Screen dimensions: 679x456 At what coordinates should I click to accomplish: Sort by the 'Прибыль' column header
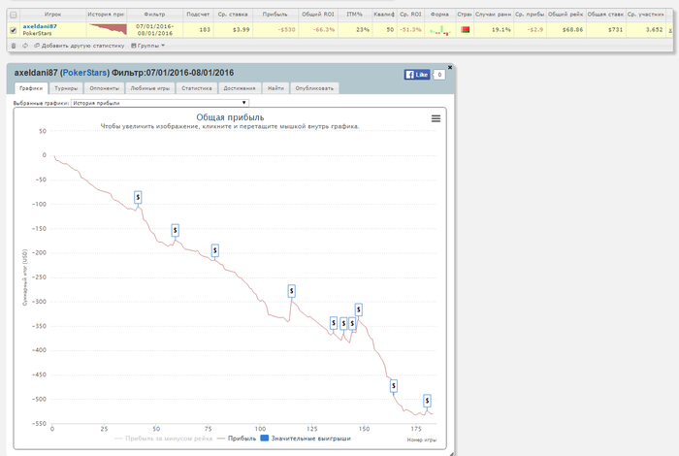(x=275, y=15)
